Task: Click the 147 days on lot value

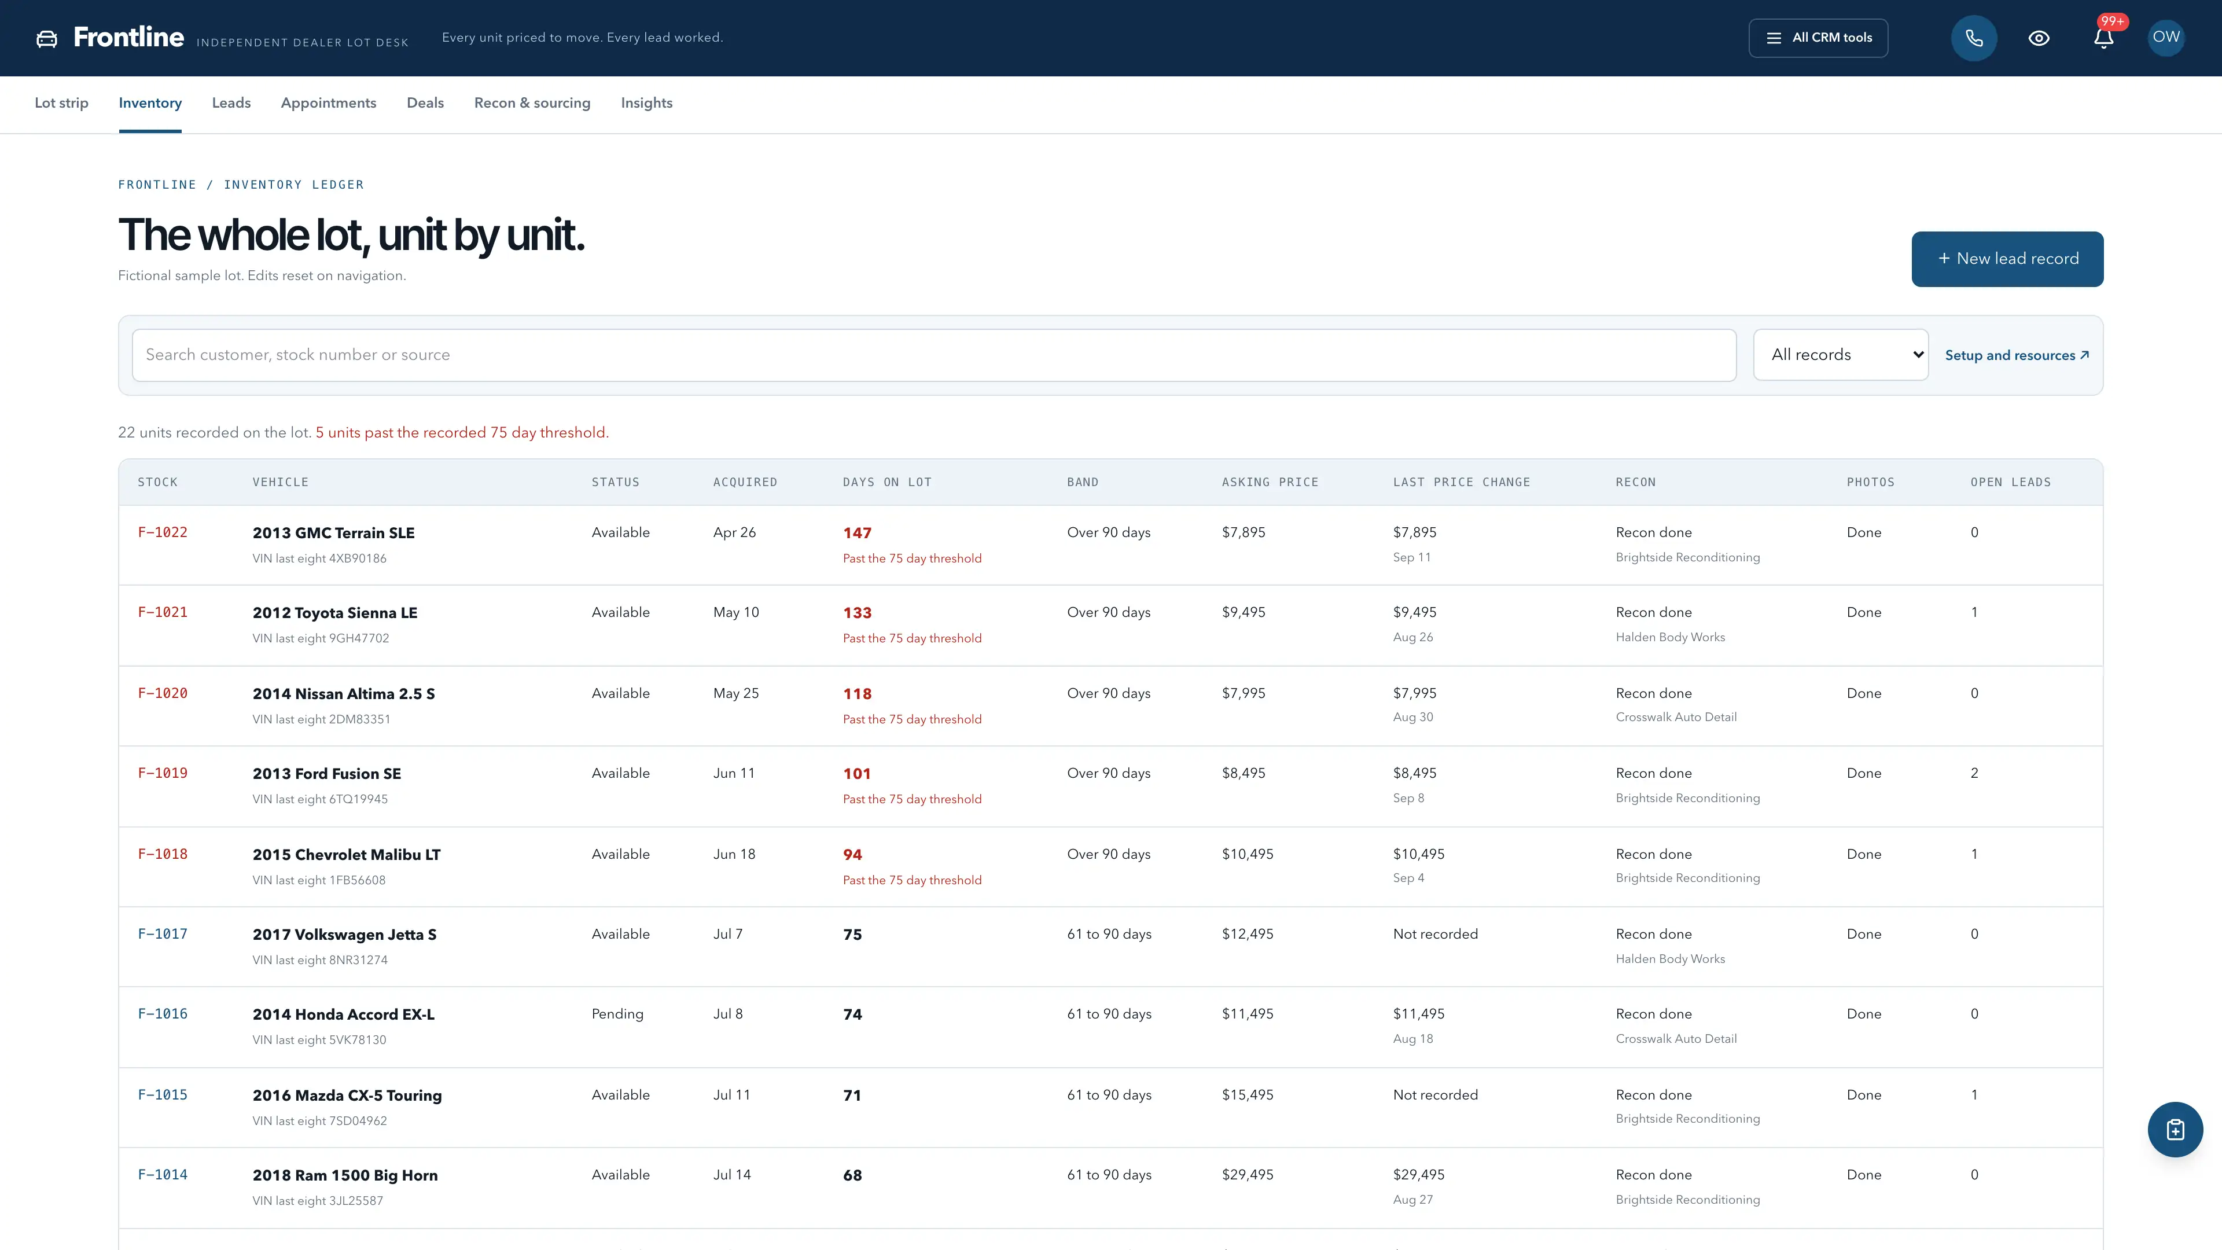Action: (x=856, y=533)
